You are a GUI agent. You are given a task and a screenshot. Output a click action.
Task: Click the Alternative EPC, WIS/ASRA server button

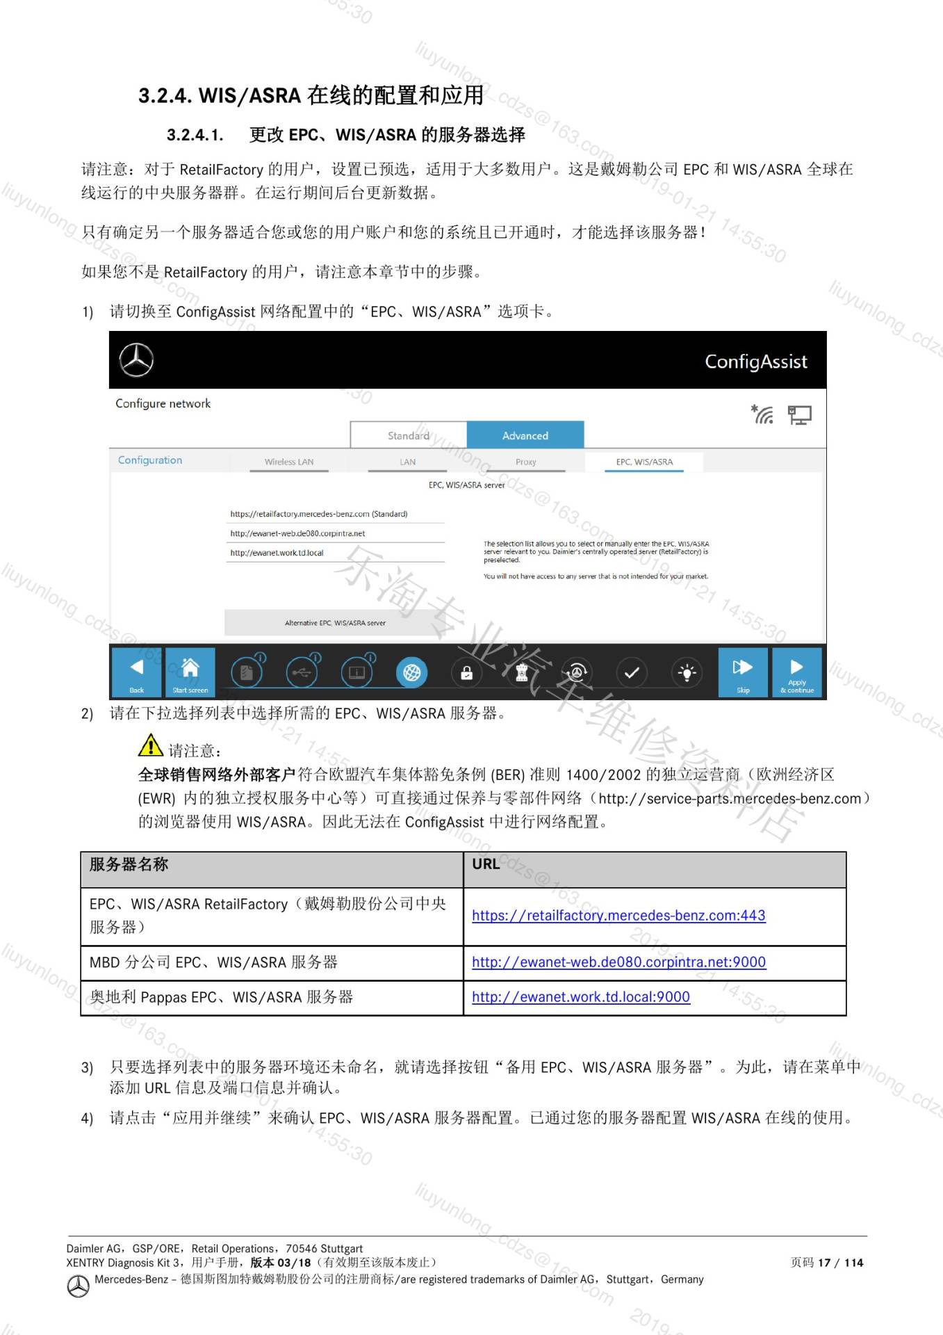pyautogui.click(x=335, y=623)
